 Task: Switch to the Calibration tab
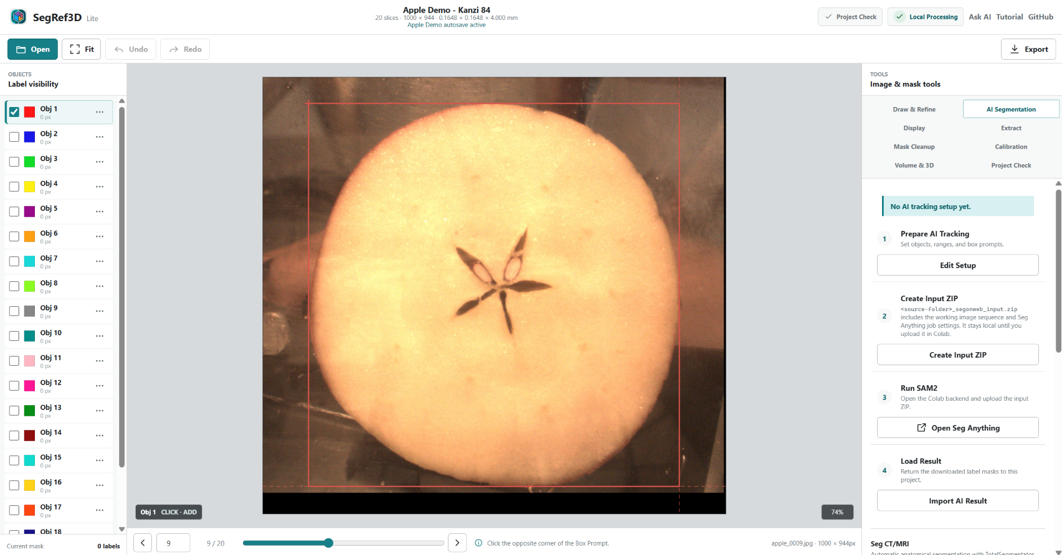[x=1011, y=146]
